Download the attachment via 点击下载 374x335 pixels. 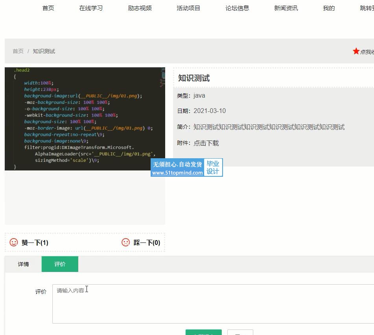(x=206, y=143)
